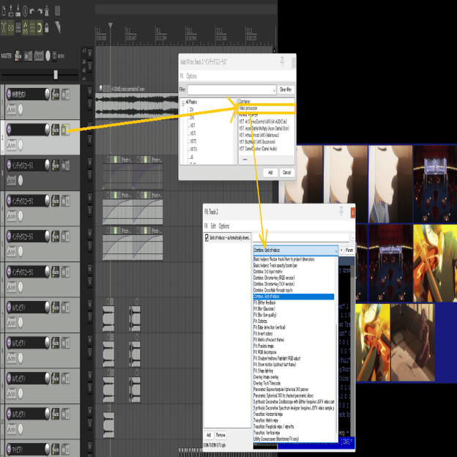Click Remove button in FX: Track 2 window
The height and width of the screenshot is (457, 457).
[220, 435]
